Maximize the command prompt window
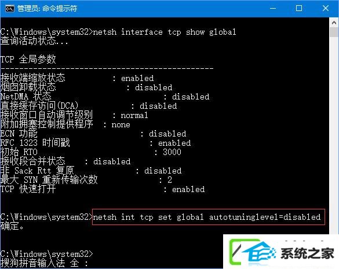 point(299,9)
